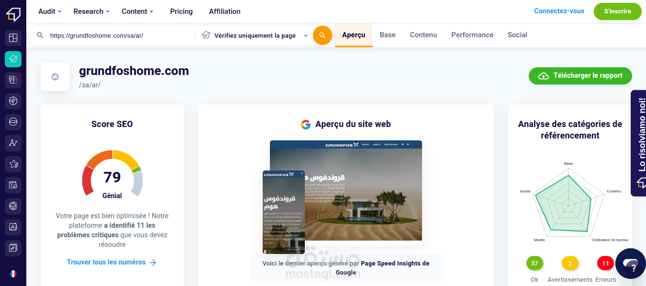Open the dashboard grid icon in sidebar
The image size is (646, 286).
coord(13,38)
